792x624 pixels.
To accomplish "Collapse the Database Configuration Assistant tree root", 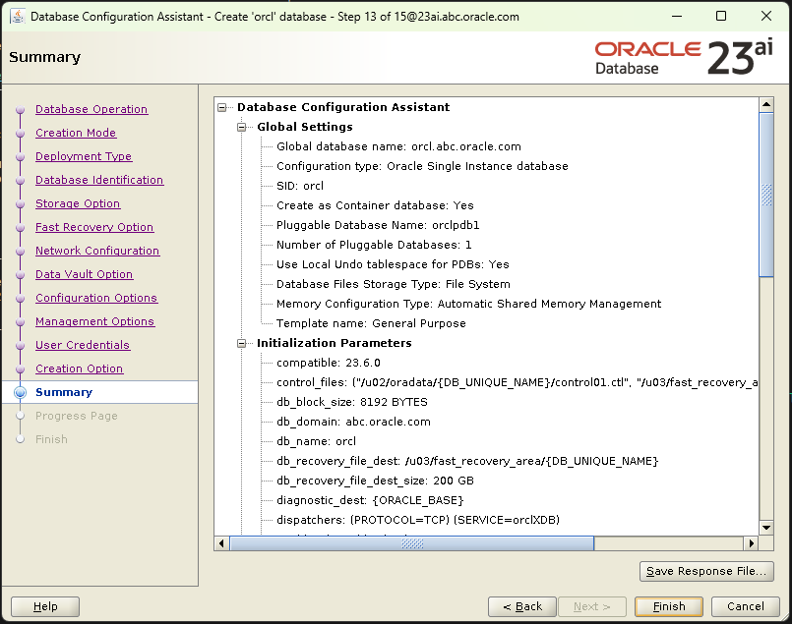I will [x=223, y=107].
